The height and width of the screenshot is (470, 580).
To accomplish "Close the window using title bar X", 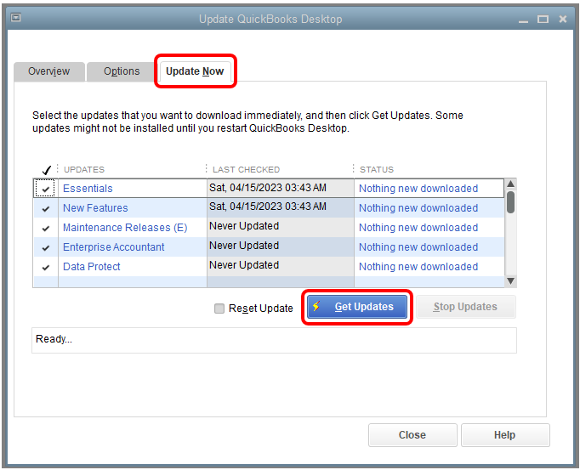I will pyautogui.click(x=563, y=19).
